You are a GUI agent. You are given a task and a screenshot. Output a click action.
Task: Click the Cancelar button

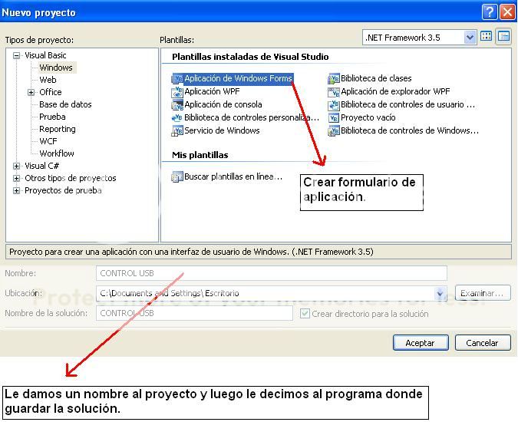[x=483, y=343]
